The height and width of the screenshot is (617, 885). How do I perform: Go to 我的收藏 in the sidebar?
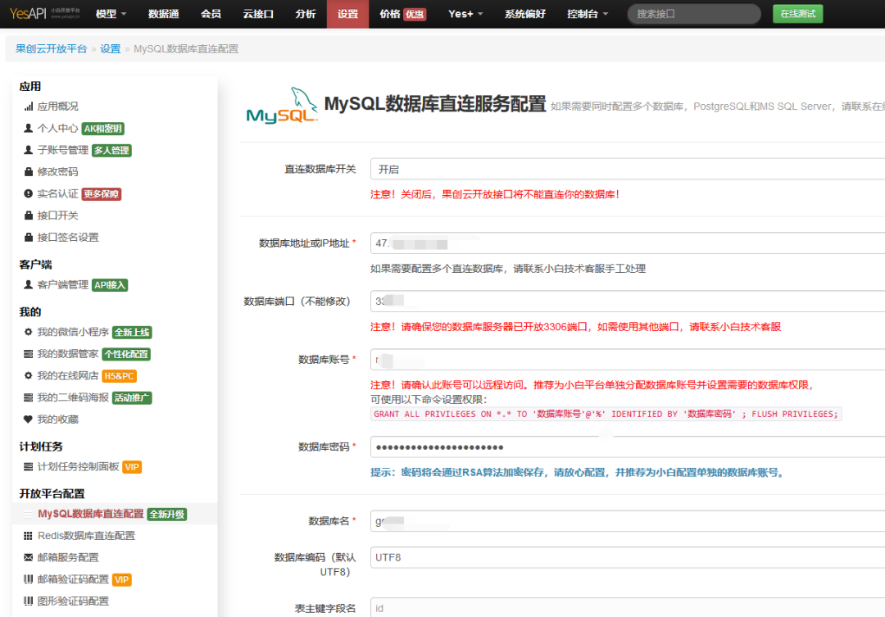pos(57,419)
